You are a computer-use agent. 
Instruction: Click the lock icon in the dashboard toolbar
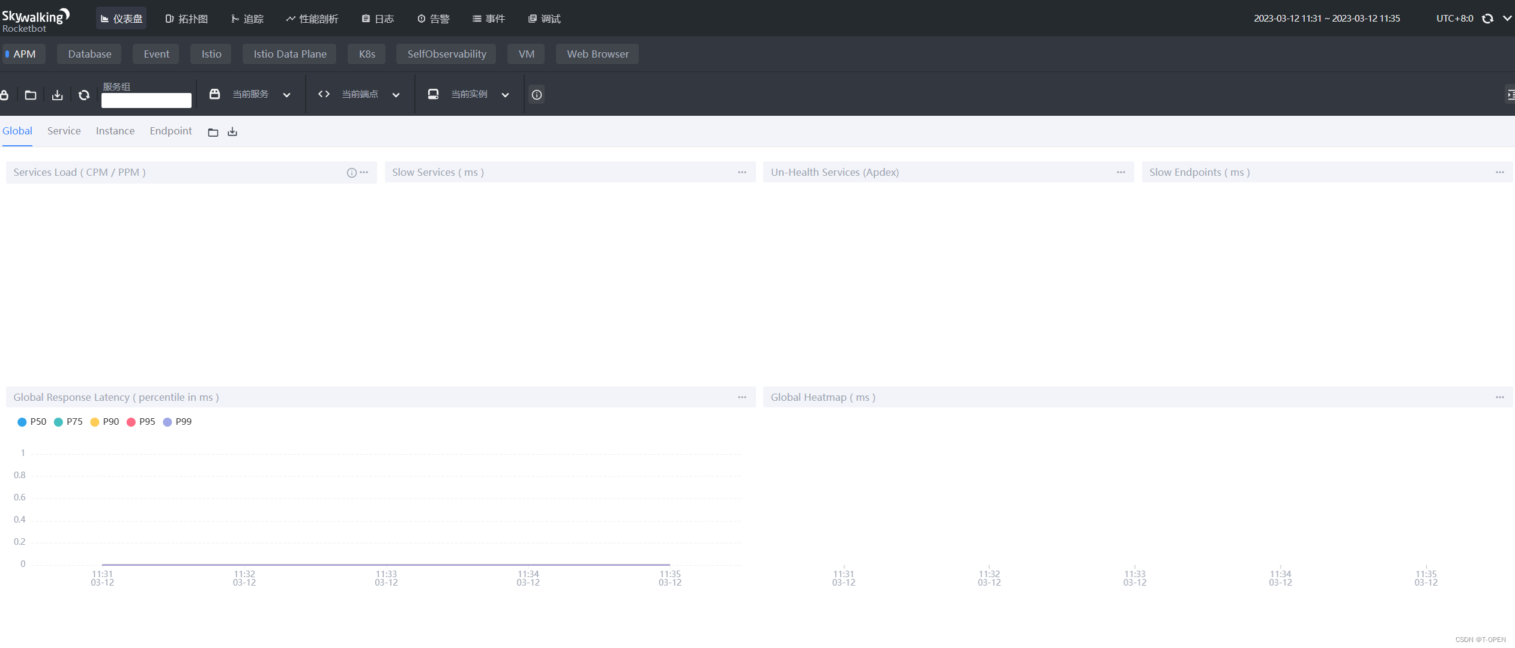point(4,95)
